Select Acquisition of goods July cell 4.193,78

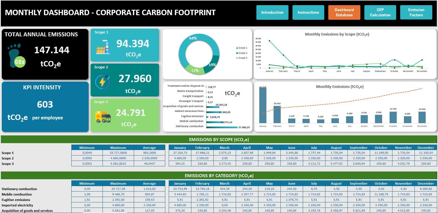pyautogui.click(x=314, y=211)
